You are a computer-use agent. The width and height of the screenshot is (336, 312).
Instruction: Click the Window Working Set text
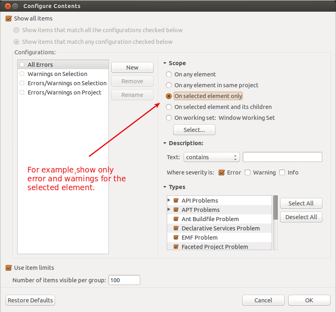pos(247,118)
